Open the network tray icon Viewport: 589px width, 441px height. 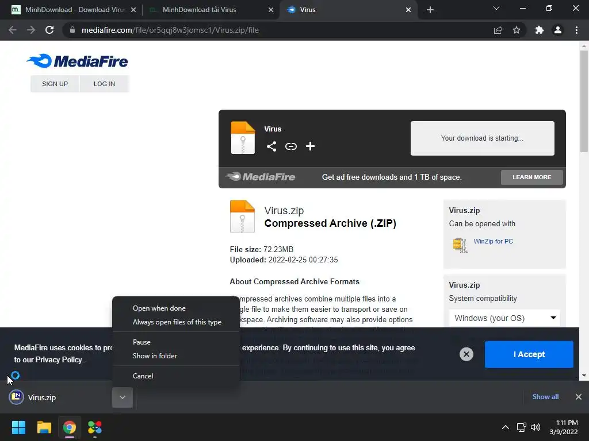[x=521, y=427]
